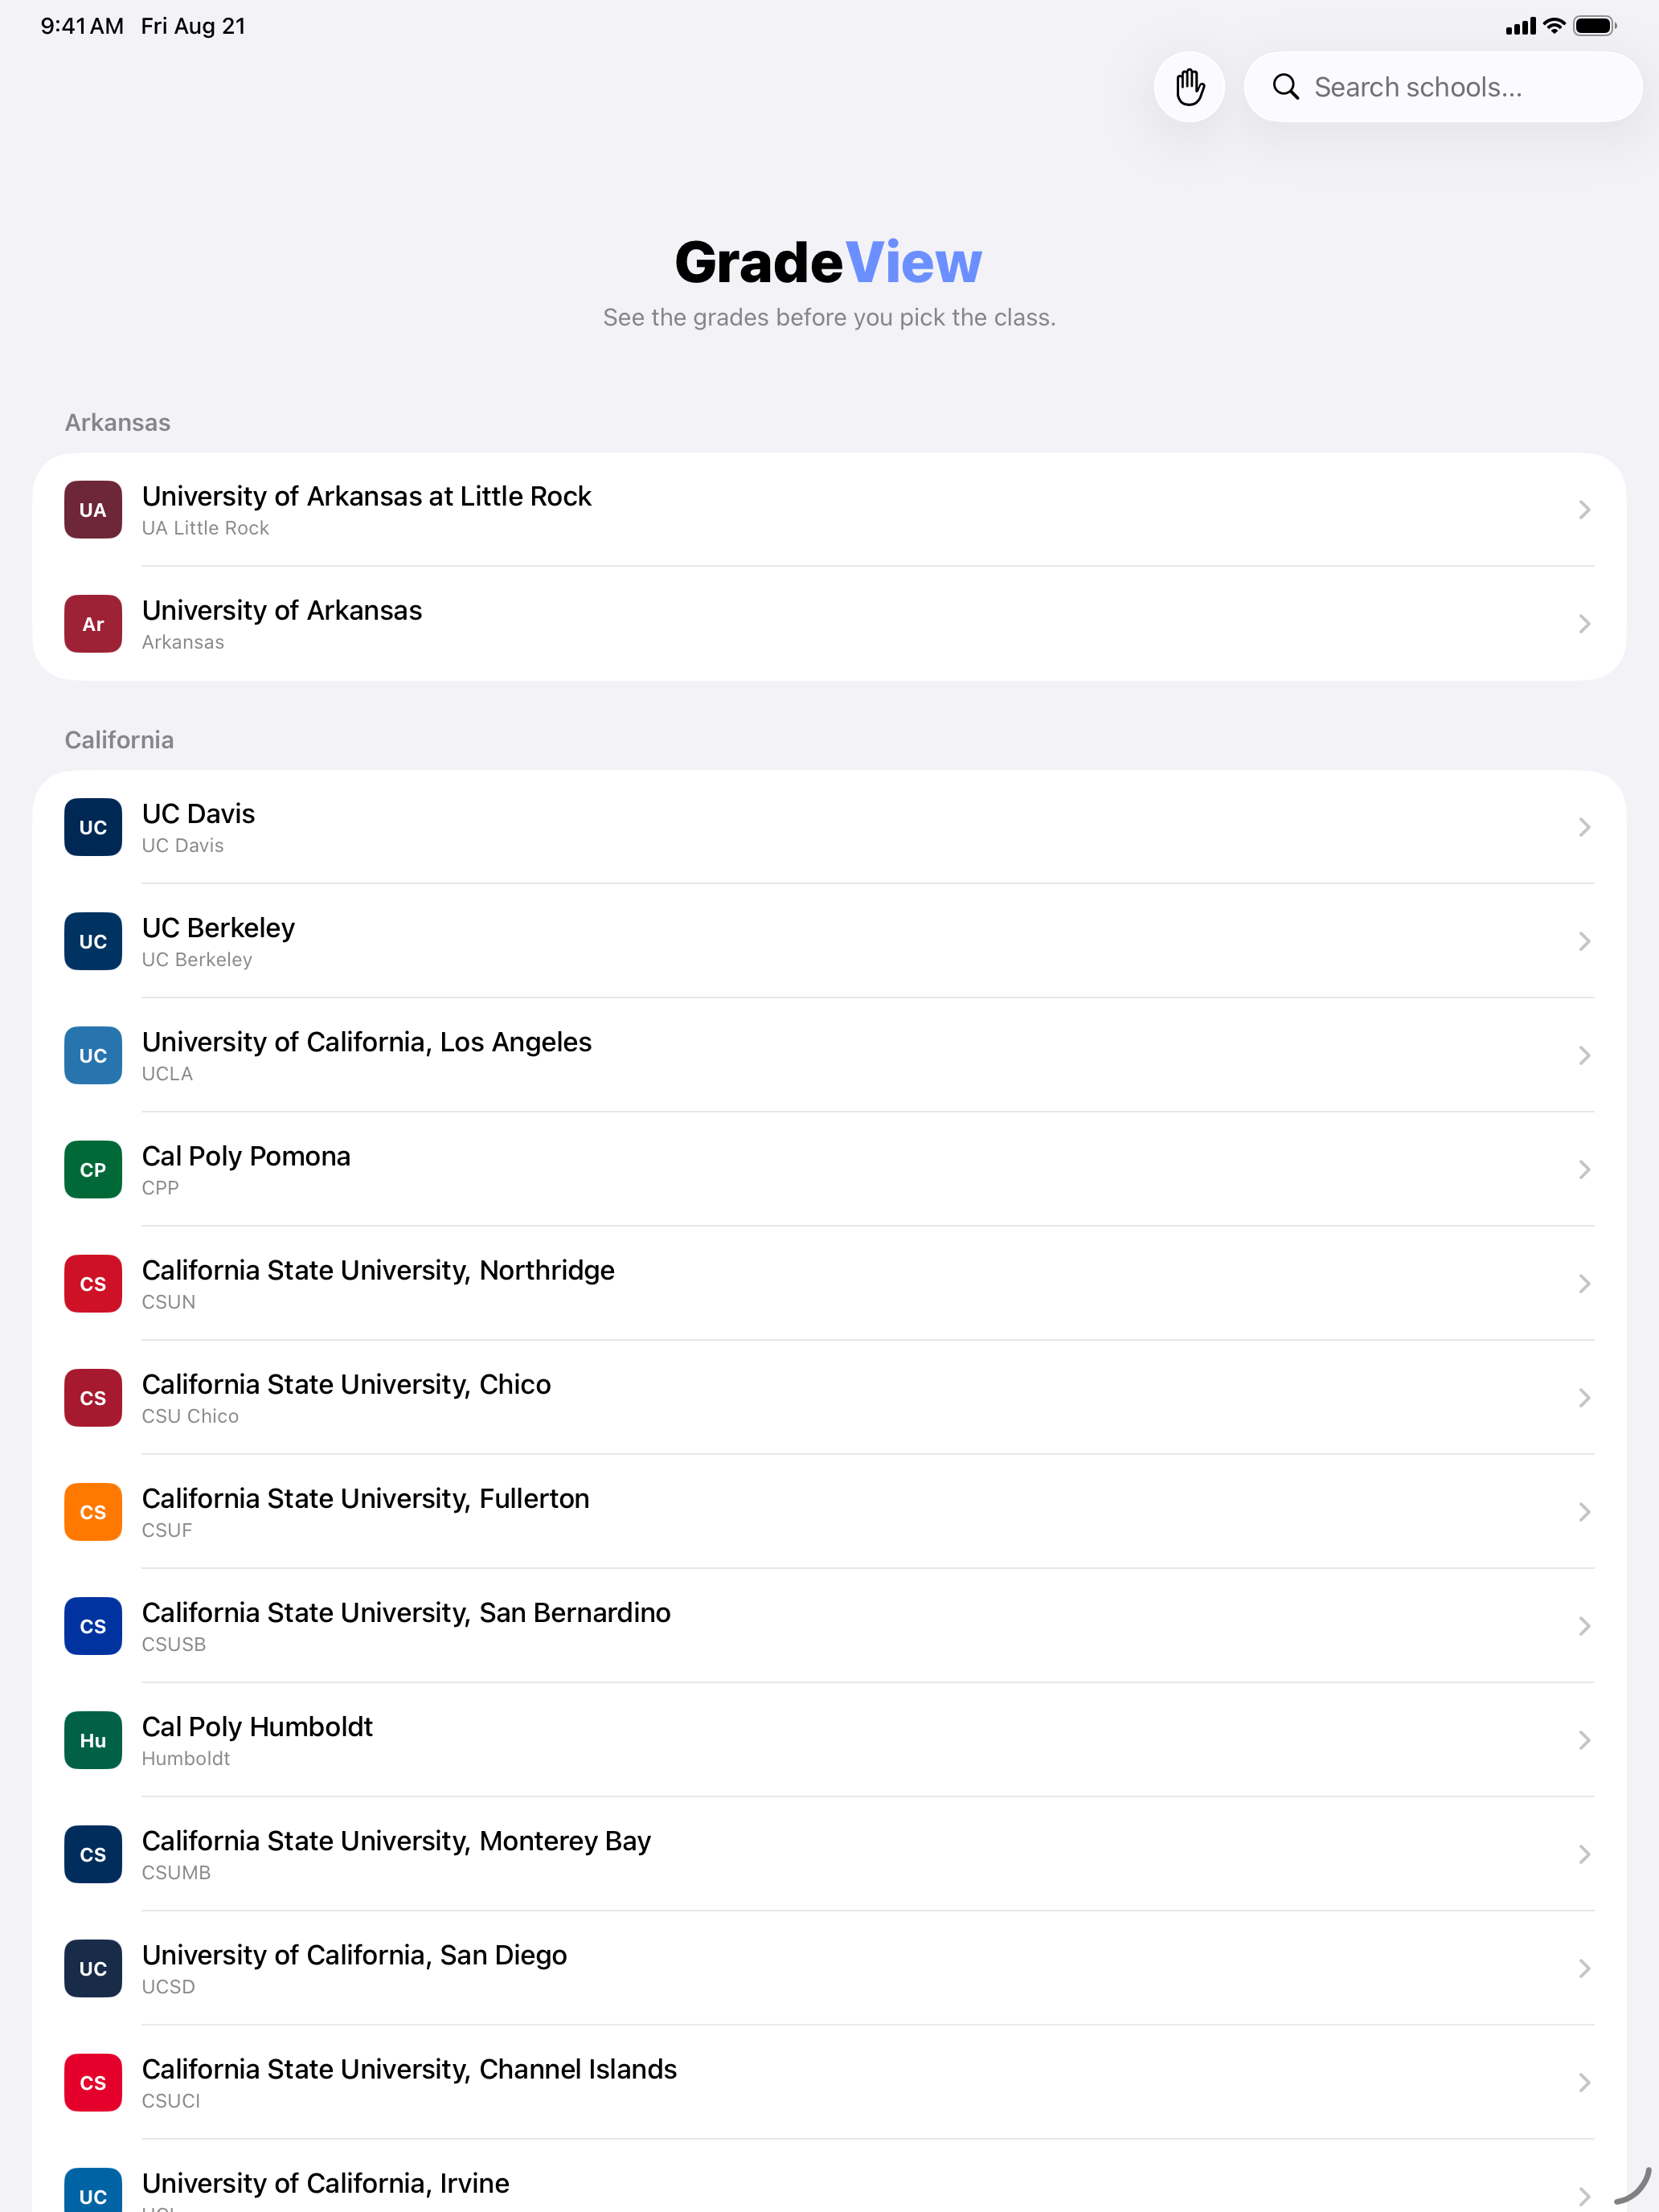The height and width of the screenshot is (2212, 1659).
Task: Click the California section header
Action: [x=119, y=740]
